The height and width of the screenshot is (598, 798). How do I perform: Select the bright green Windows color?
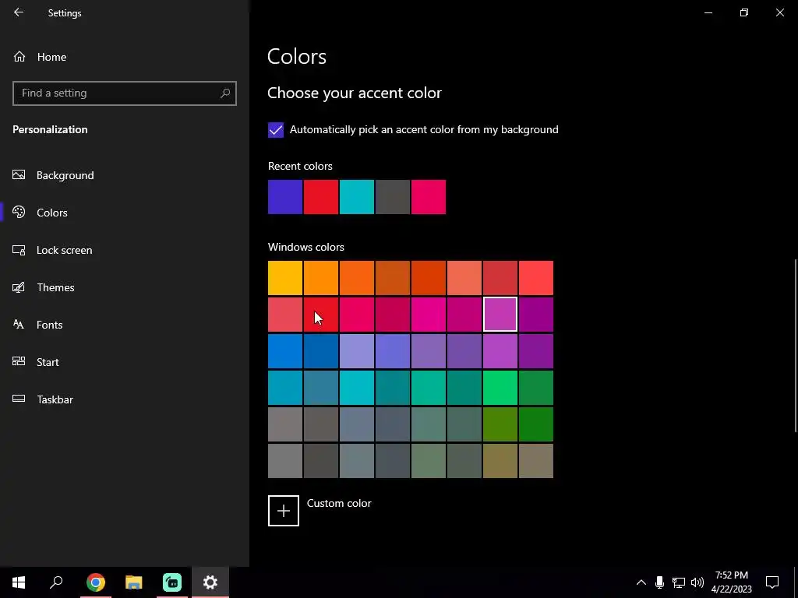[500, 388]
